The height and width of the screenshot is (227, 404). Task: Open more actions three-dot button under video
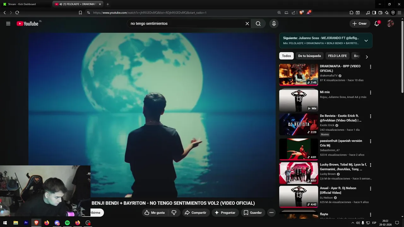(271, 213)
